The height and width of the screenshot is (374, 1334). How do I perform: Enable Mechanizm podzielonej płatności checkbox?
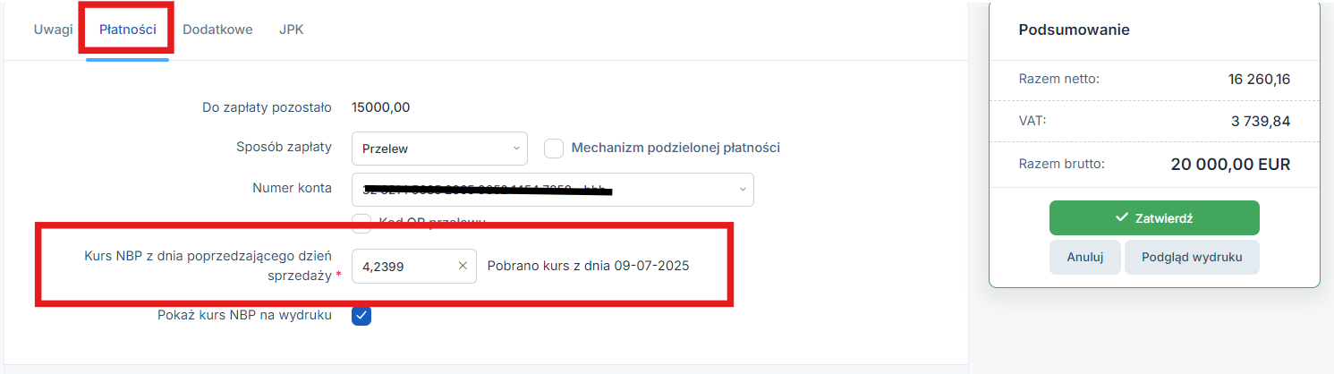[x=554, y=149]
